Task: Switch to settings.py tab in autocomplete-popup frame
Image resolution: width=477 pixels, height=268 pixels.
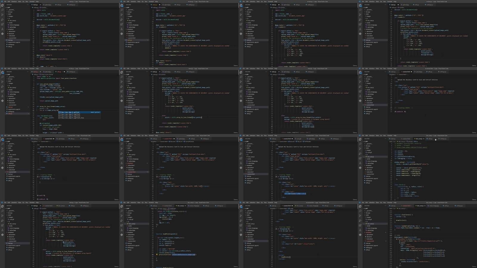Action: 72,72
